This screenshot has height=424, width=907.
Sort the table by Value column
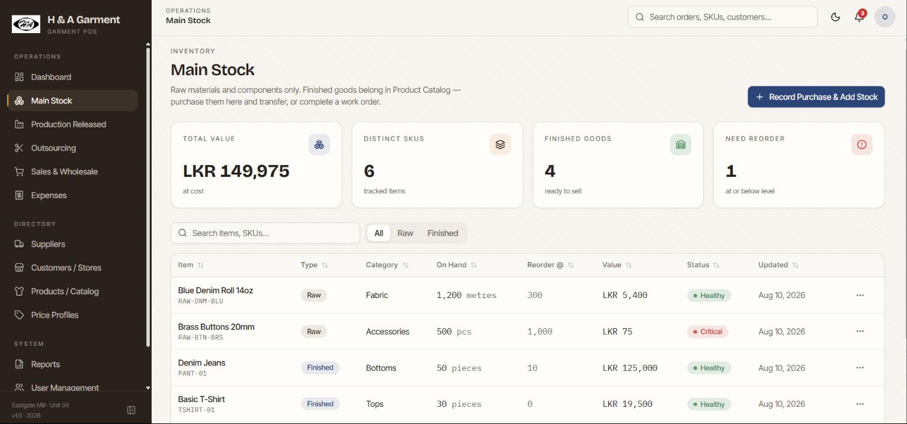pyautogui.click(x=617, y=265)
